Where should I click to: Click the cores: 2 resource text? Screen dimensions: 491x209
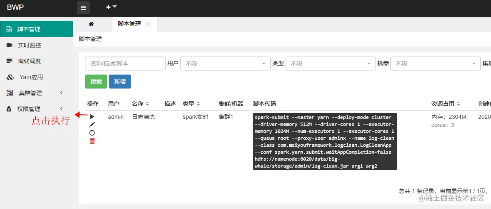443,125
